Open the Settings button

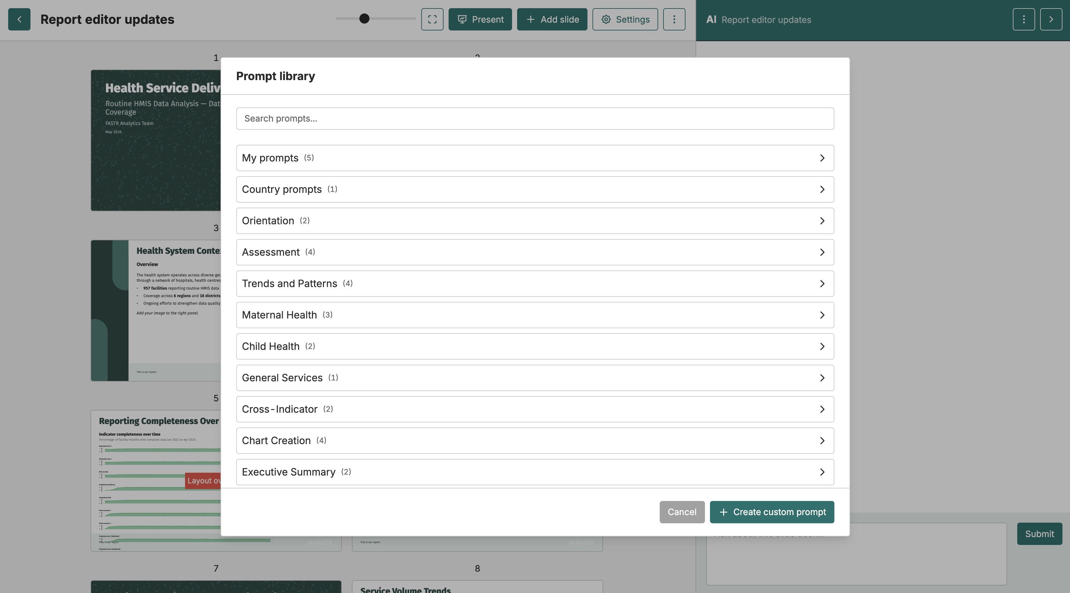pos(625,19)
